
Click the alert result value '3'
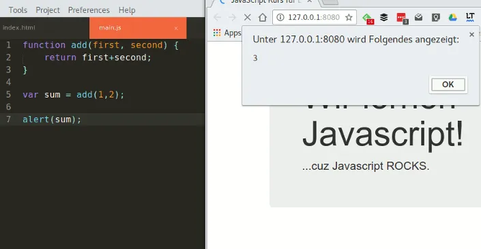click(x=255, y=58)
